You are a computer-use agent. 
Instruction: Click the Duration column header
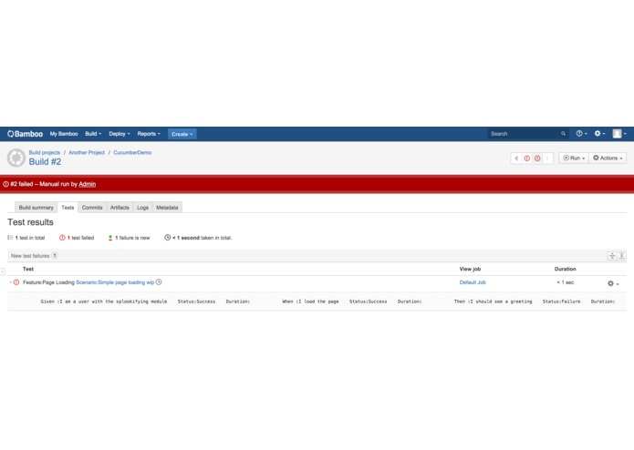[x=566, y=269]
